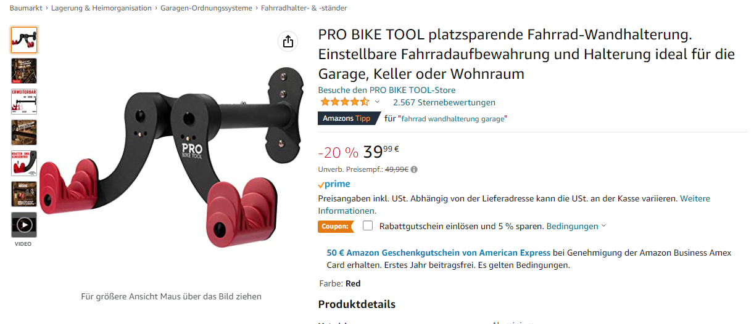Click the star rating icons

[x=344, y=102]
